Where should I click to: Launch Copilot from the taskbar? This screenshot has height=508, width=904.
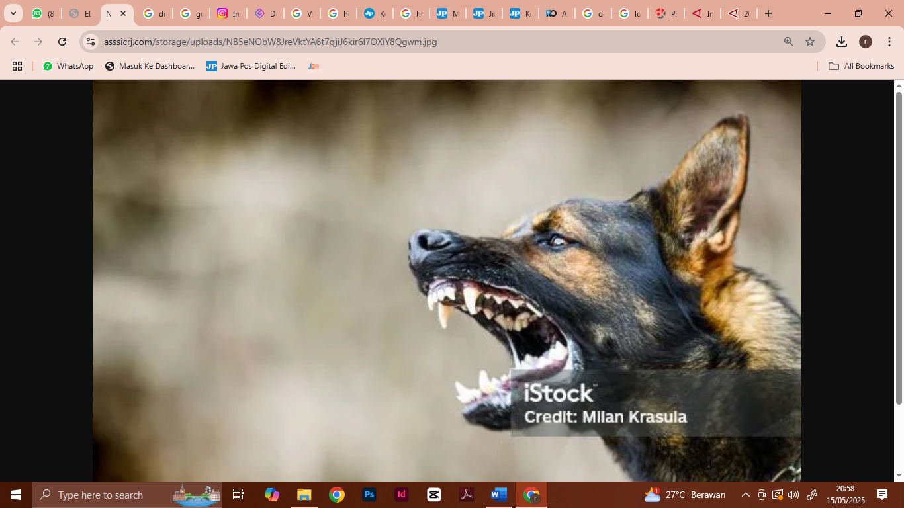point(271,495)
